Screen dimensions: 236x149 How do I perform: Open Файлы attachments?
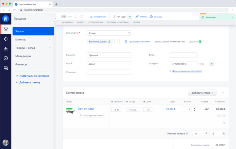(x=141, y=17)
